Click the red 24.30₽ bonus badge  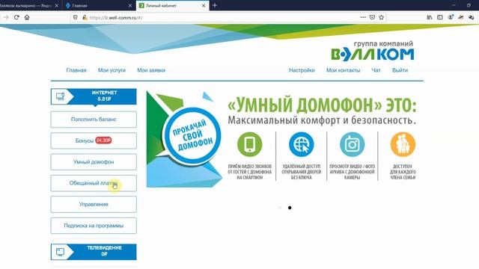click(103, 140)
